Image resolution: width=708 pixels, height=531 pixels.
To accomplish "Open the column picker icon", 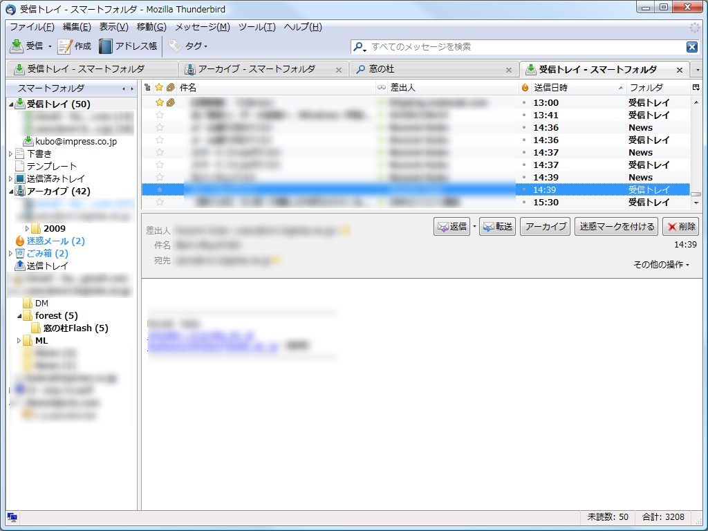I will coord(696,88).
